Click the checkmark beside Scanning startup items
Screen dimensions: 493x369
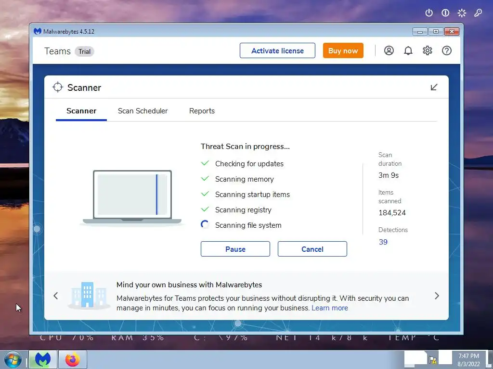click(x=205, y=194)
